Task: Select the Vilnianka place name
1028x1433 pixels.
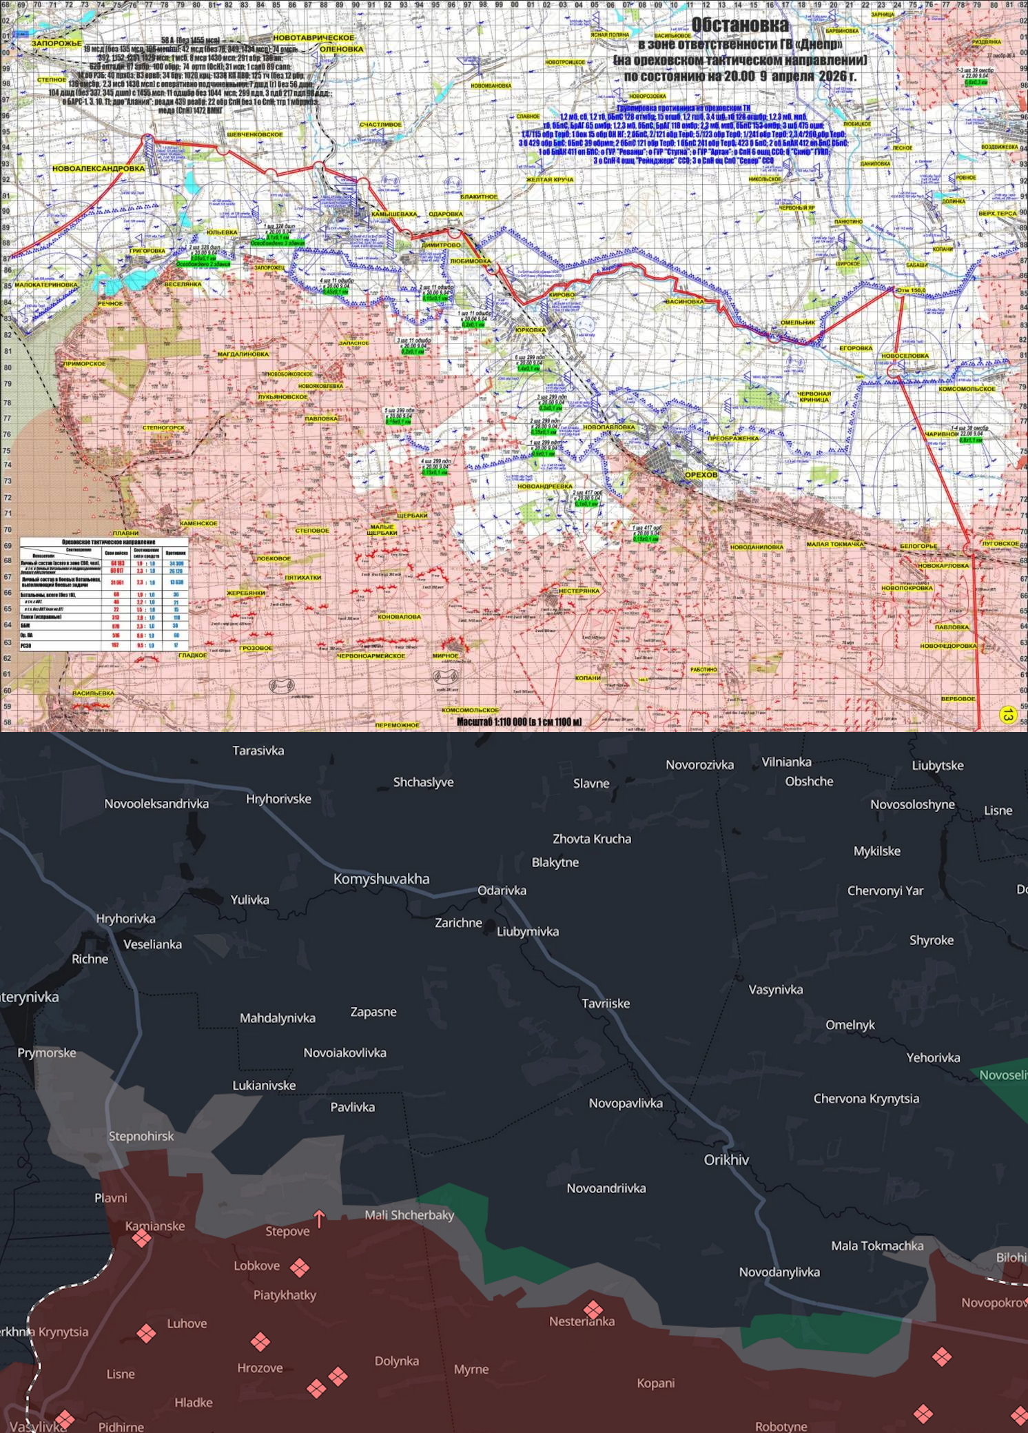Action: point(786,762)
